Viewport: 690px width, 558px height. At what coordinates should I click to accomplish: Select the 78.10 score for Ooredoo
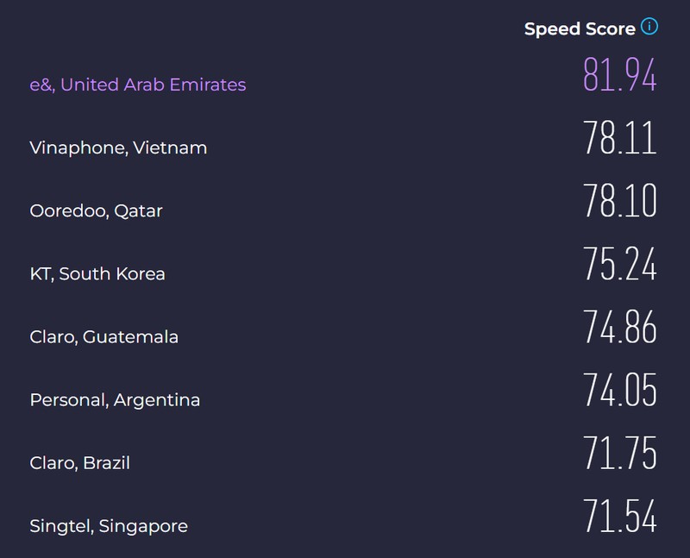click(620, 201)
